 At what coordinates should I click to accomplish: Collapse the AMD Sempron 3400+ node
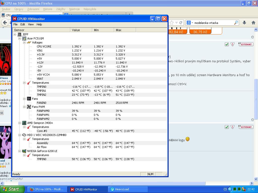(20, 123)
